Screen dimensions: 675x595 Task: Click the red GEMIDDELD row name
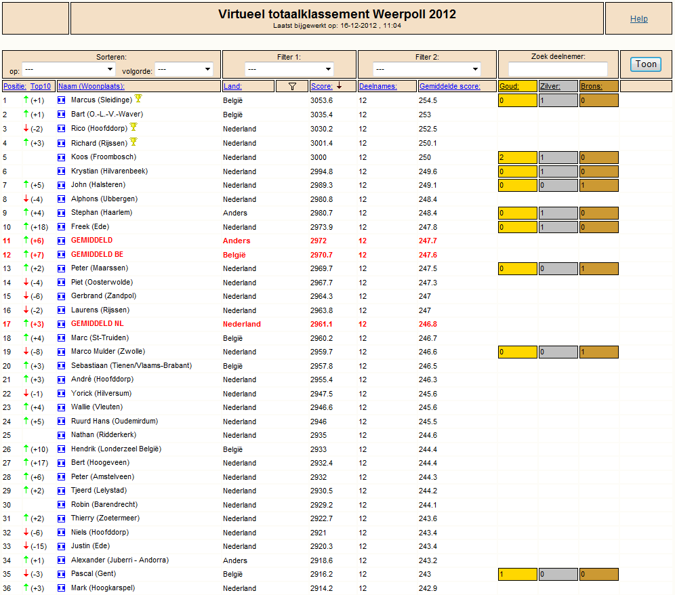(x=91, y=241)
